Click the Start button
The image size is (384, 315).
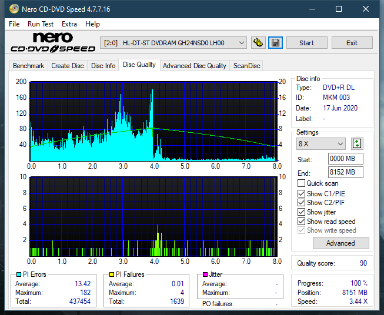(x=306, y=43)
